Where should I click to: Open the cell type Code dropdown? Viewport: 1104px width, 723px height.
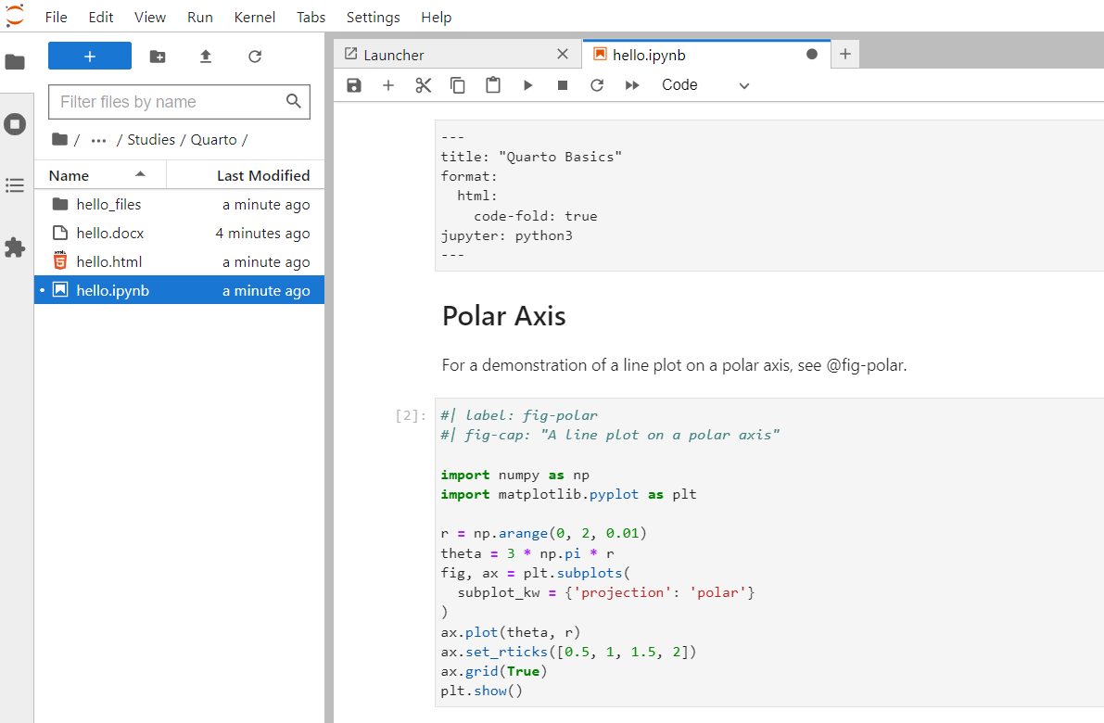[704, 85]
